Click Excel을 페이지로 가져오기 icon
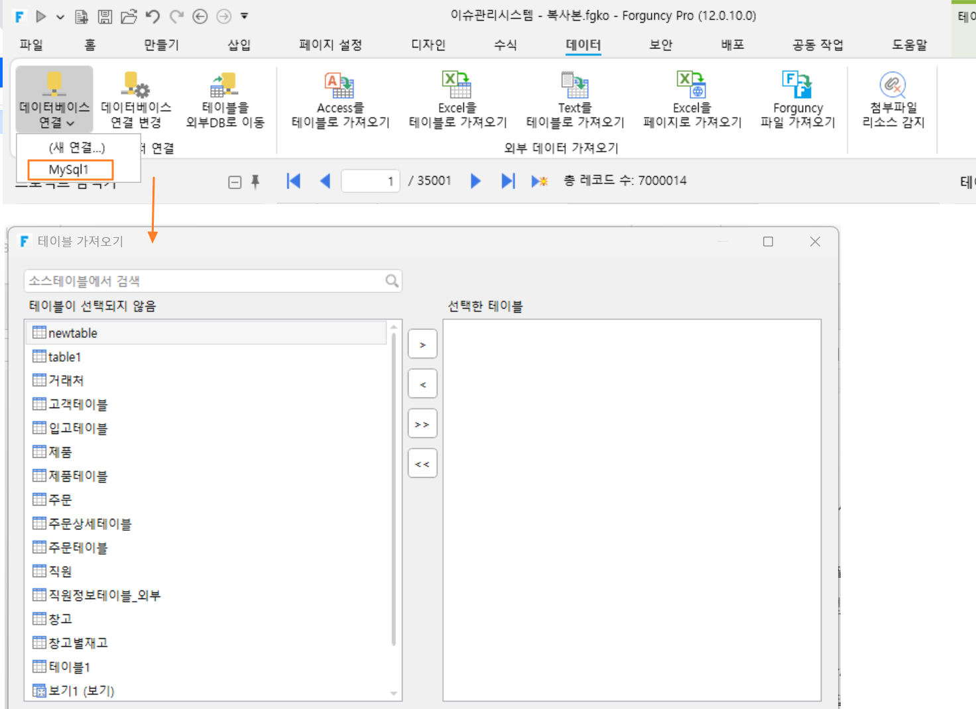Screen dimensions: 976x709 click(692, 85)
